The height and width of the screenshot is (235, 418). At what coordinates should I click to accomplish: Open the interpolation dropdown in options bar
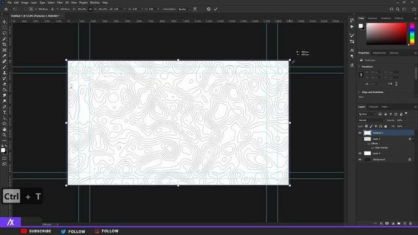click(184, 9)
